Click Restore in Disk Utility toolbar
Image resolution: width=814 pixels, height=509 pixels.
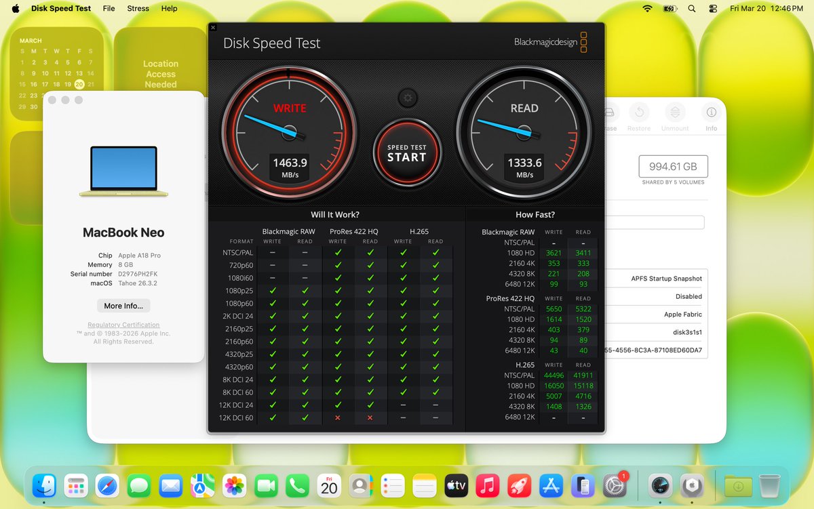639,117
